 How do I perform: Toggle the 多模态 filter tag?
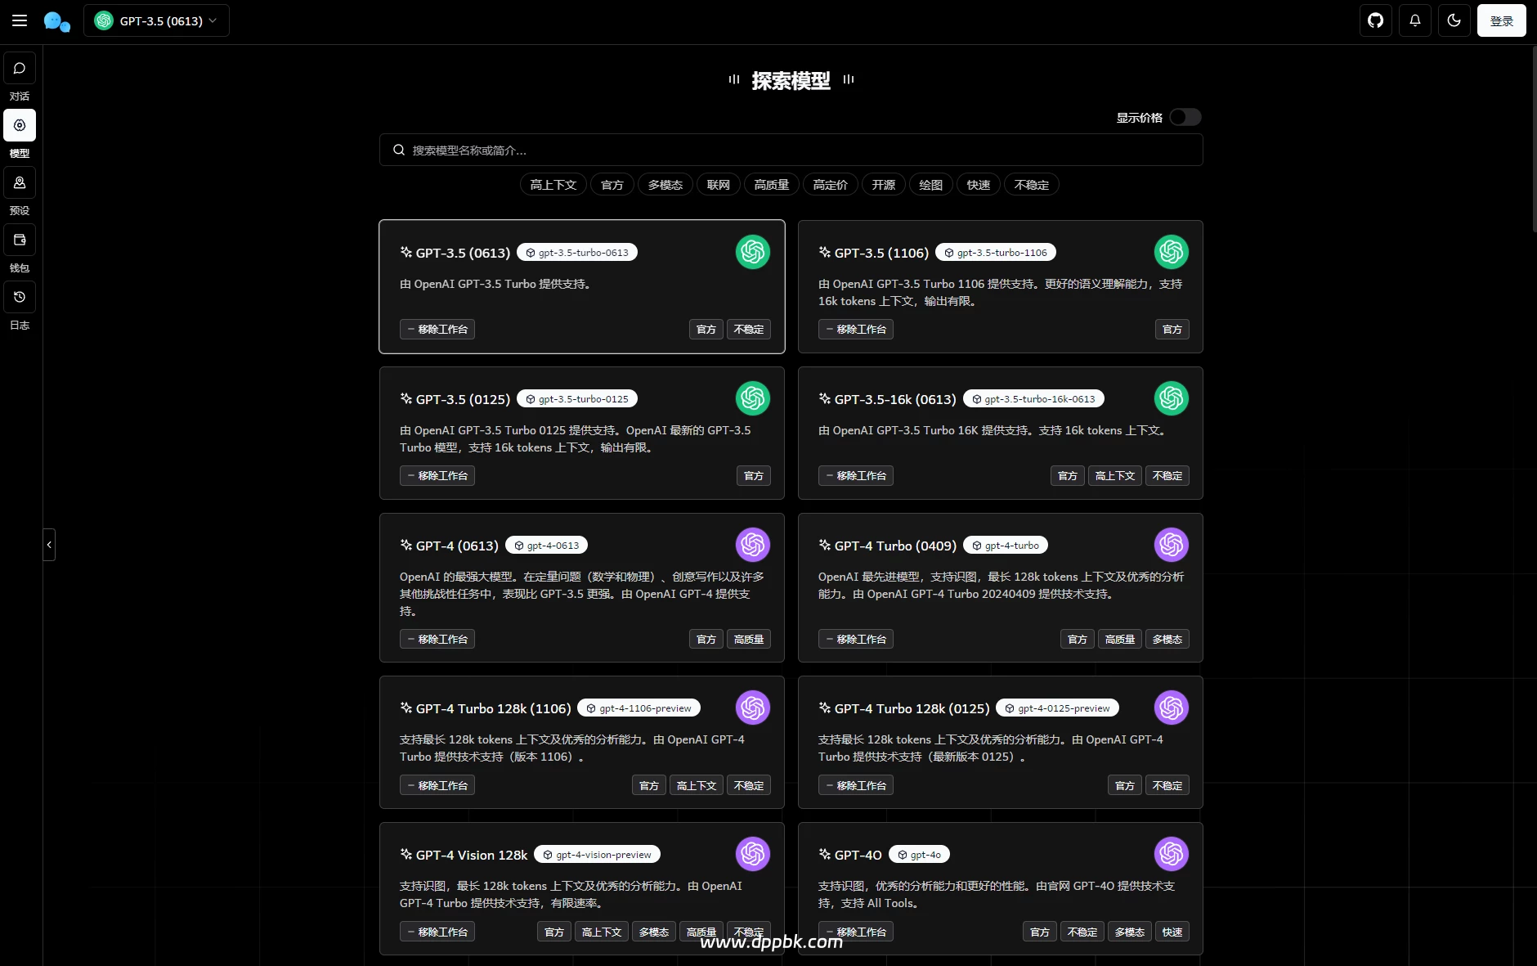click(x=665, y=185)
